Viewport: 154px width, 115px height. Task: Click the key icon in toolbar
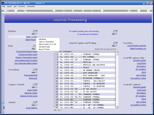(x=6, y=11)
